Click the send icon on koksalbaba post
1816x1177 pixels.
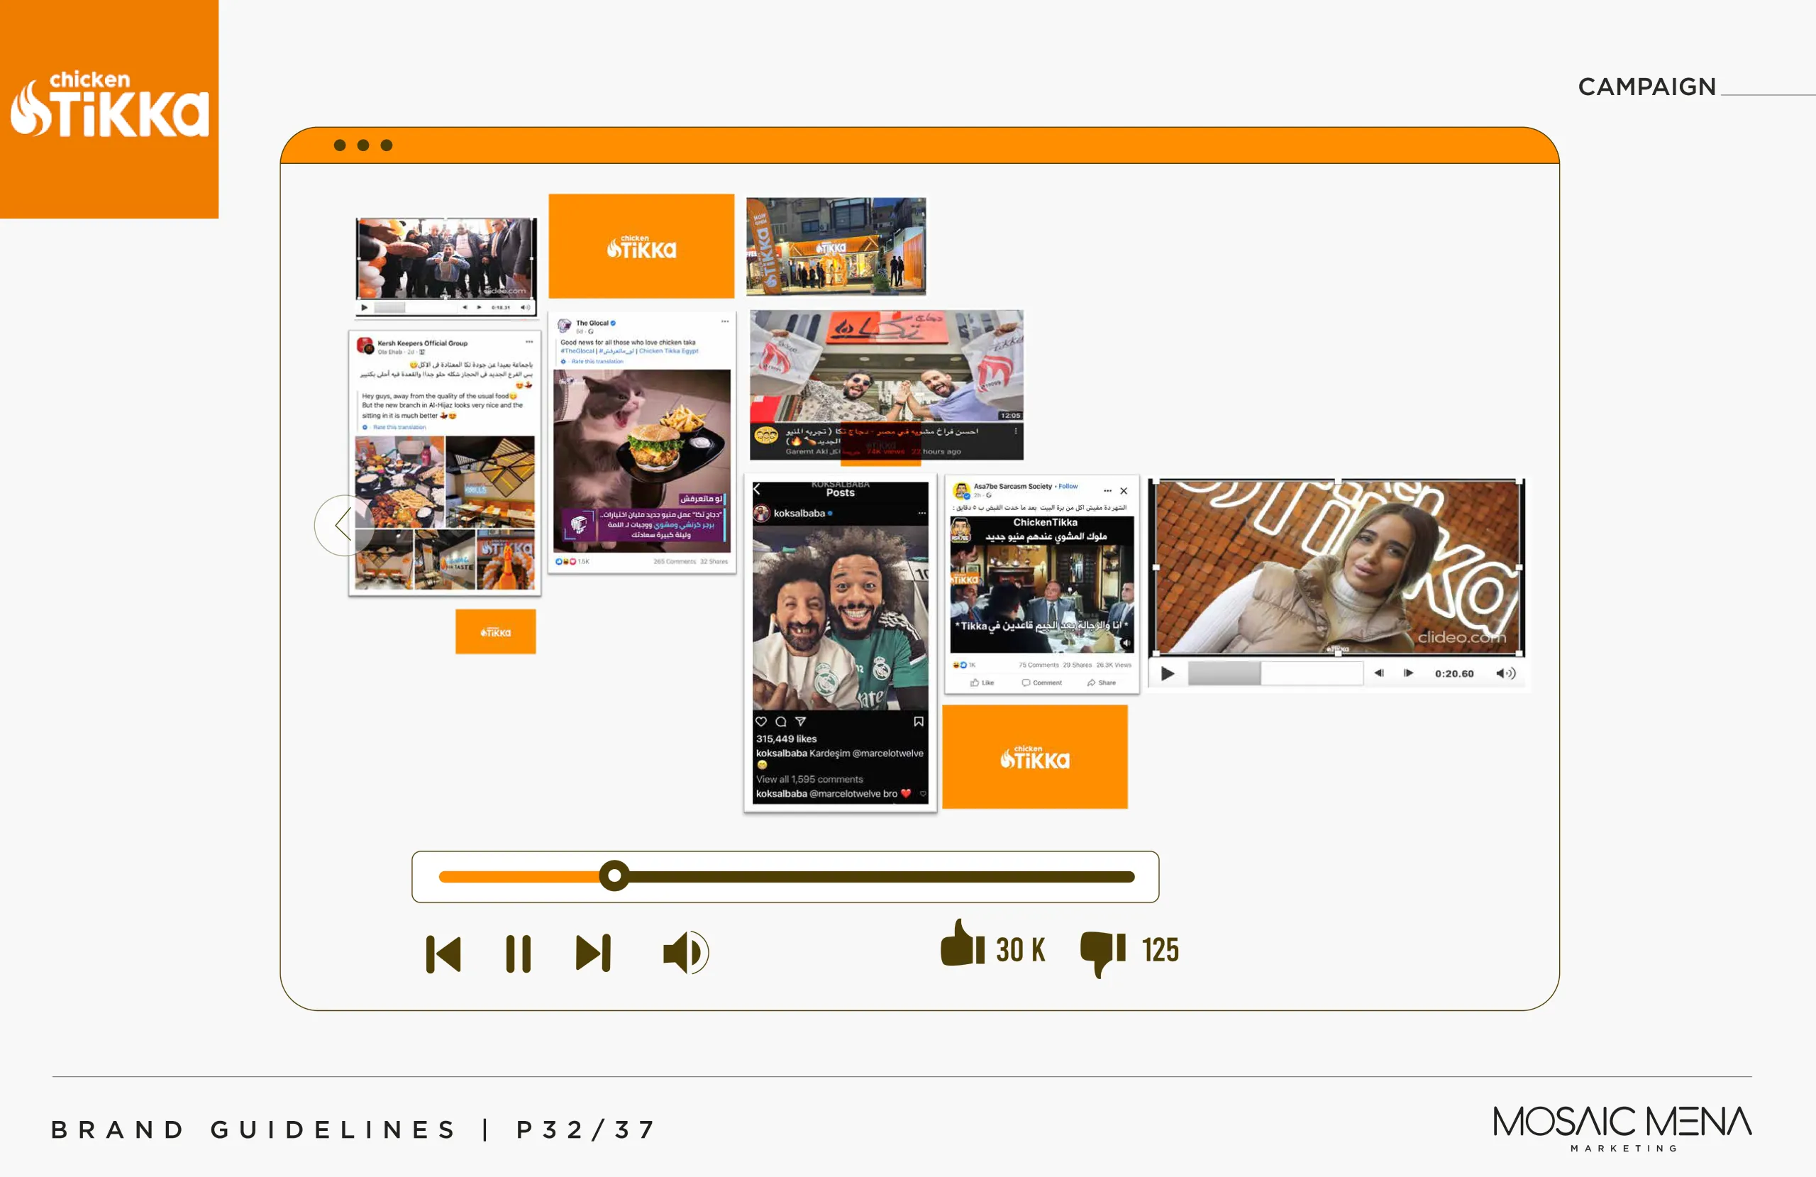click(x=800, y=722)
